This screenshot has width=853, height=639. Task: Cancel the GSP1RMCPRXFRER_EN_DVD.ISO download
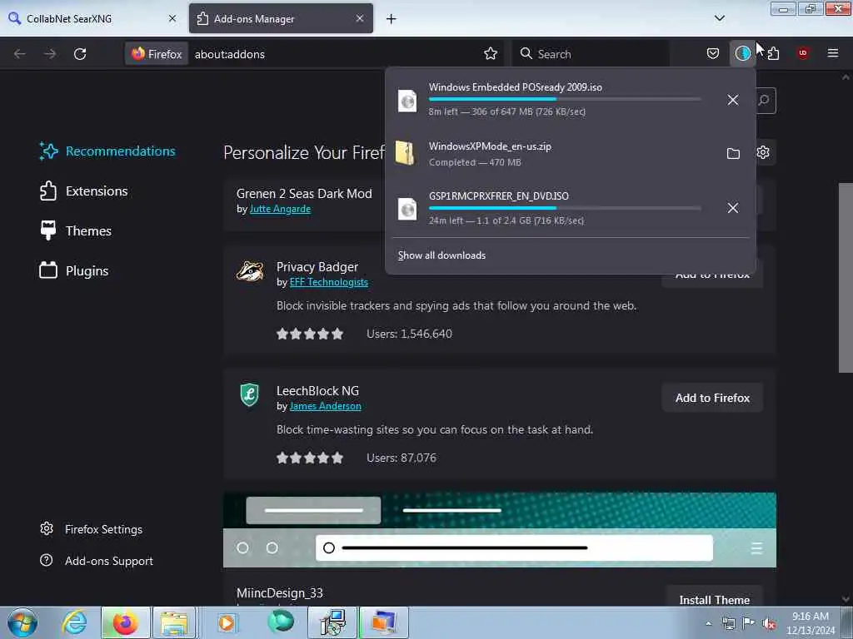[x=733, y=208]
